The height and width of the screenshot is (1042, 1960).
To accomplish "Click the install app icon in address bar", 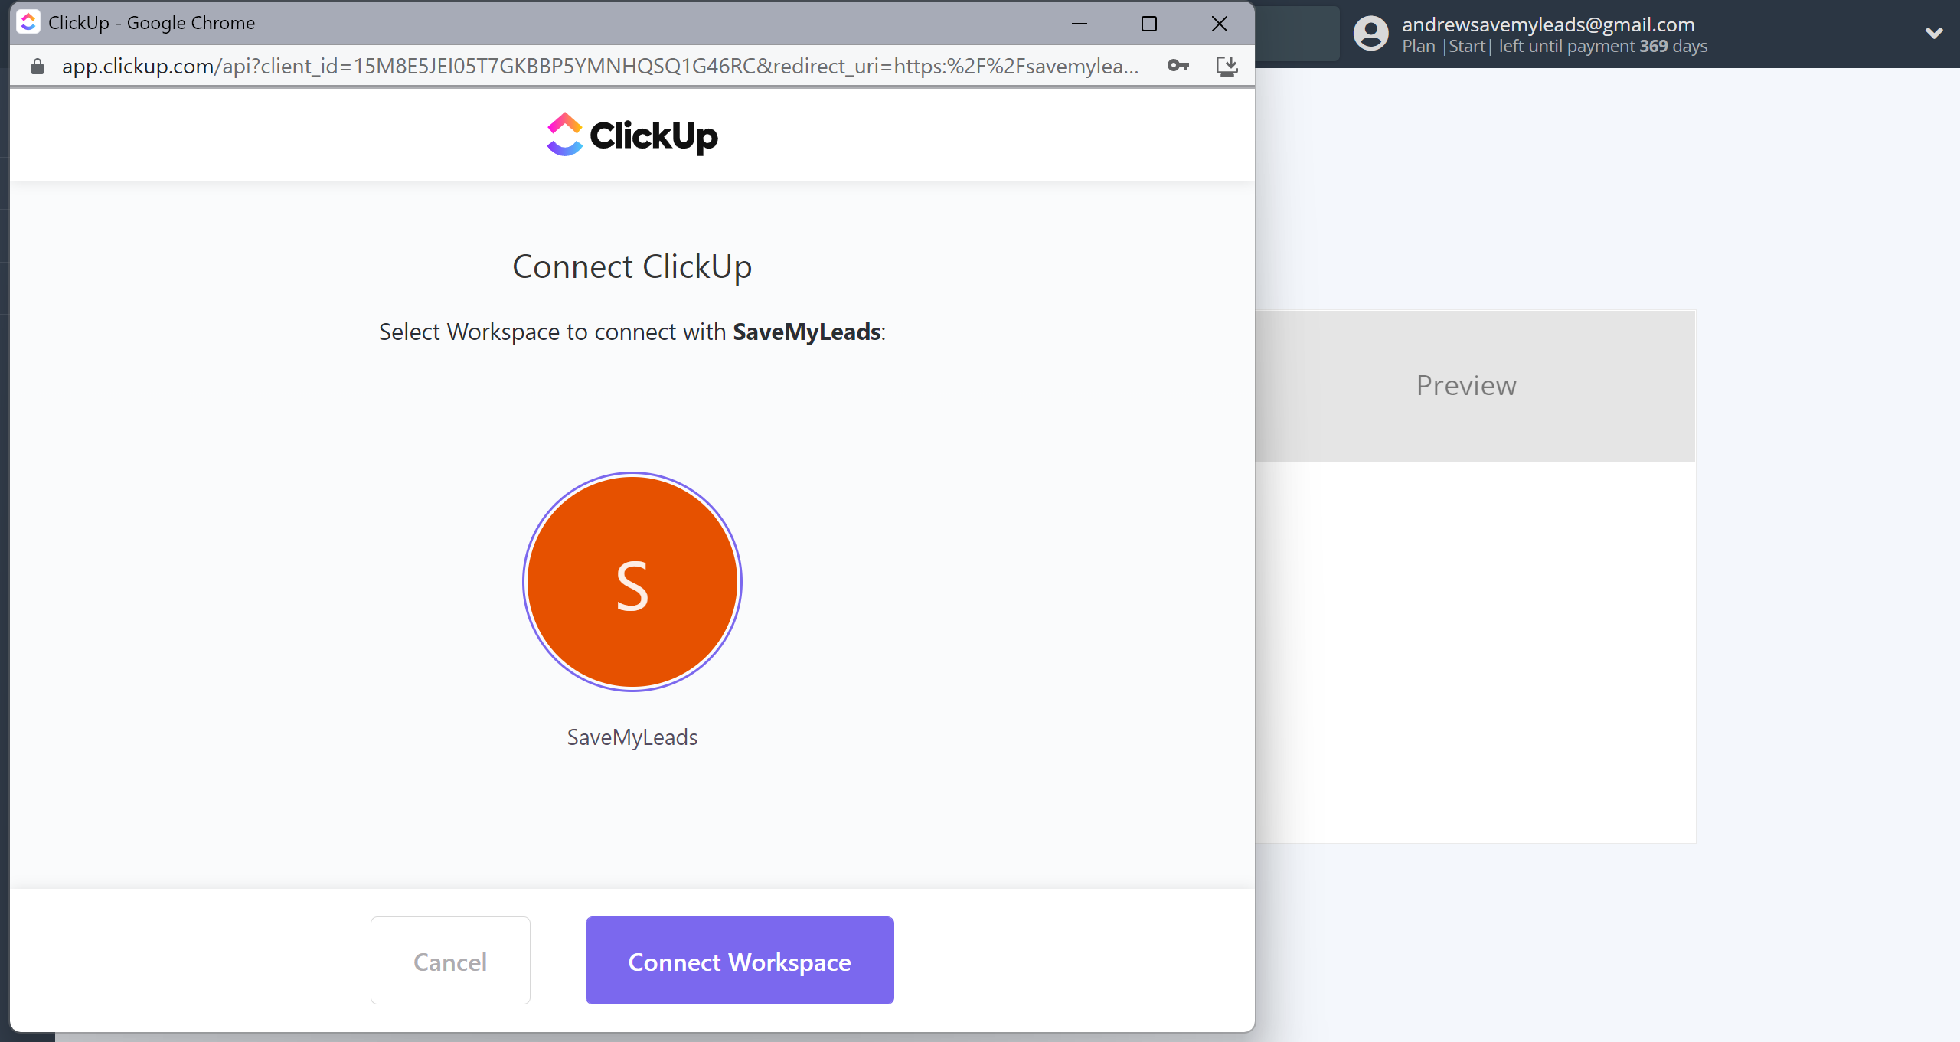I will click(1227, 67).
